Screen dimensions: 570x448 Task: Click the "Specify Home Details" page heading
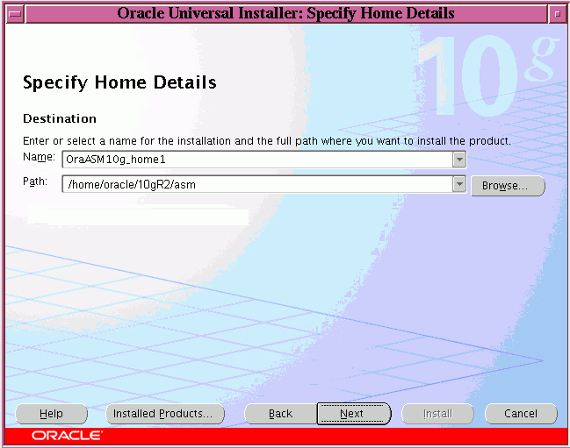tap(119, 83)
